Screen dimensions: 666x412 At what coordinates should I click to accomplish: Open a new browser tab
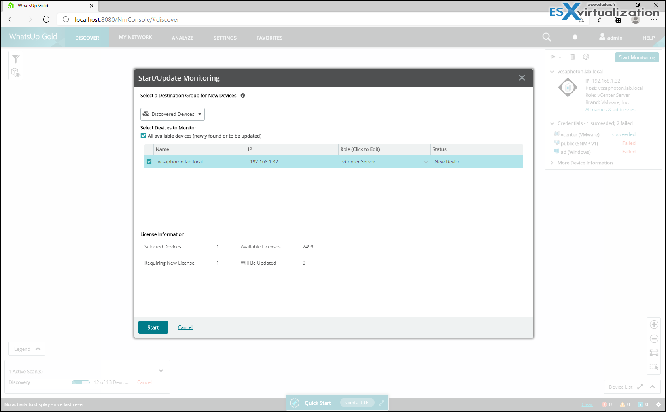tap(104, 5)
